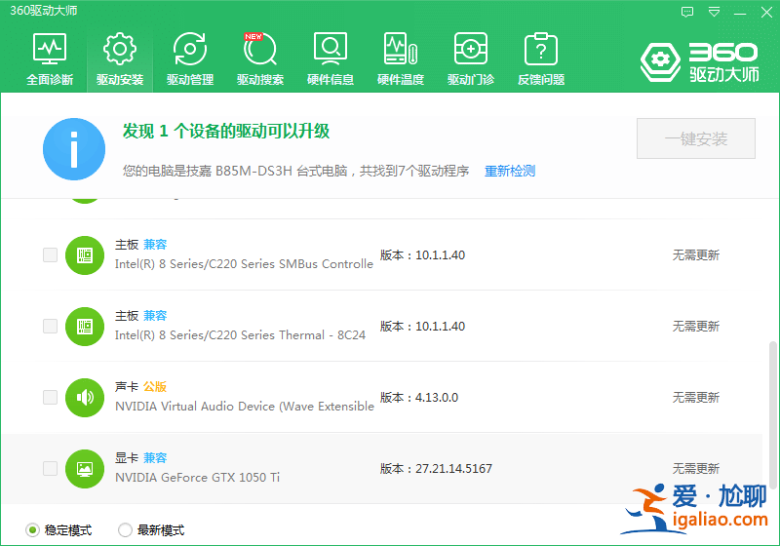Select Intel 8 Series Thermal 8C24 name
The image size is (780, 546).
240,335
